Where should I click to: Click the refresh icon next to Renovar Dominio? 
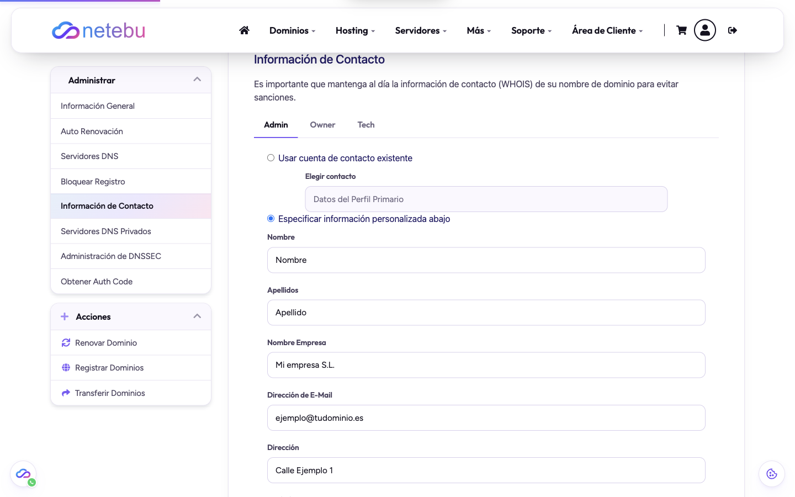click(66, 342)
